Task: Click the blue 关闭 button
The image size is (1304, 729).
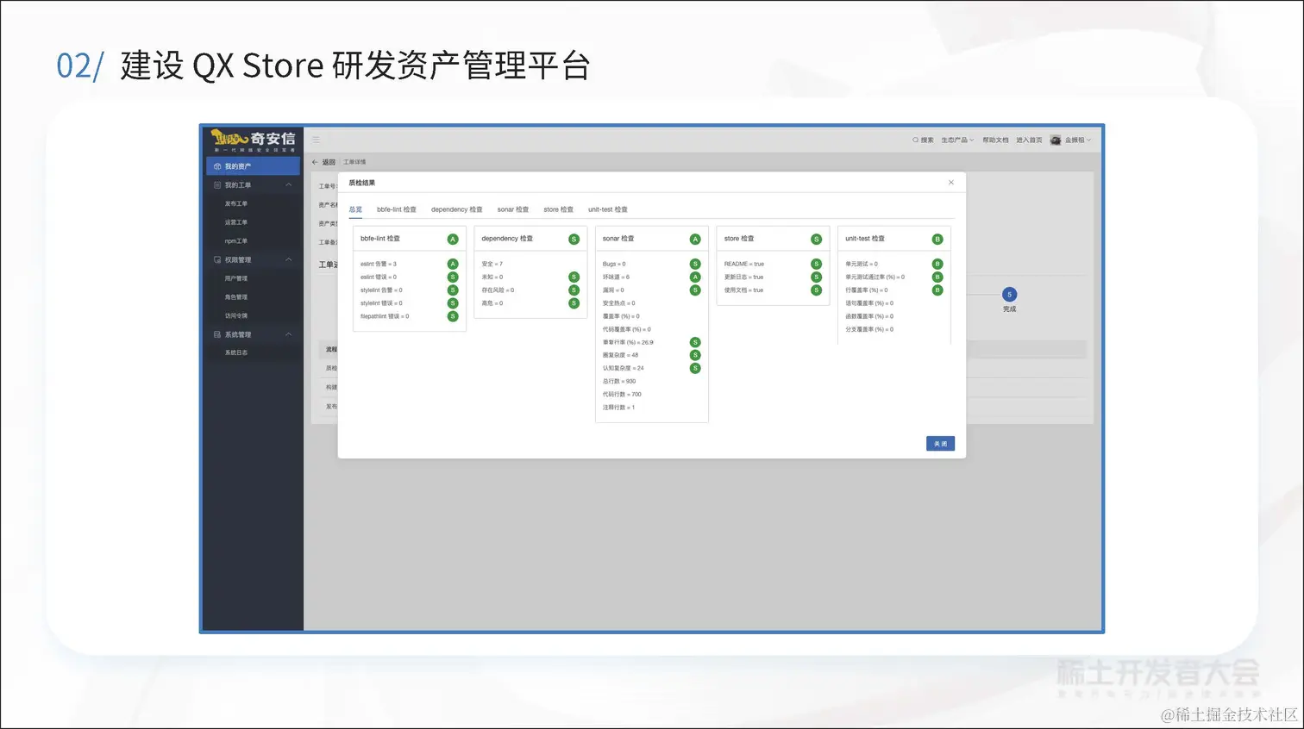Action: tap(940, 444)
